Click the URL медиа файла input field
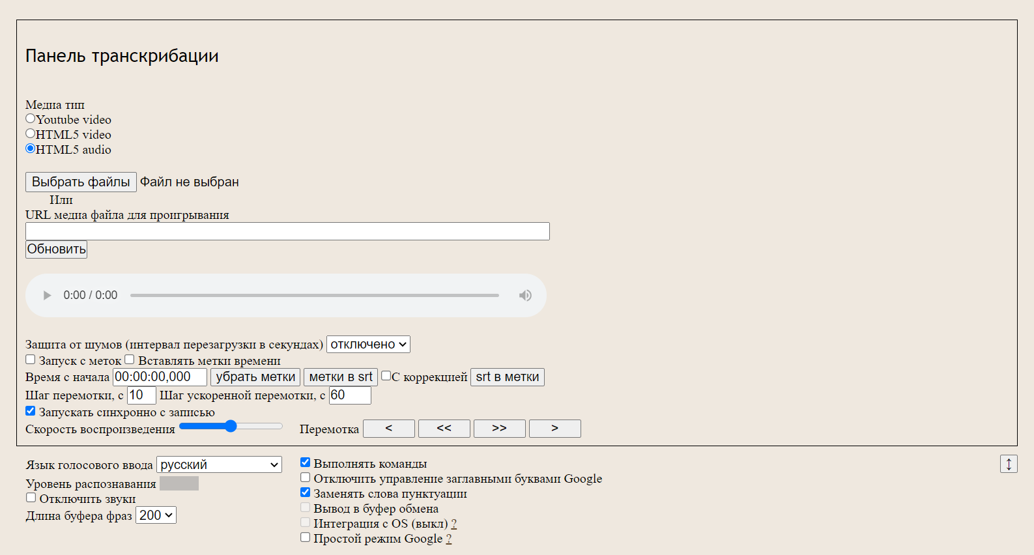Screen dimensions: 1034x555 (x=287, y=231)
